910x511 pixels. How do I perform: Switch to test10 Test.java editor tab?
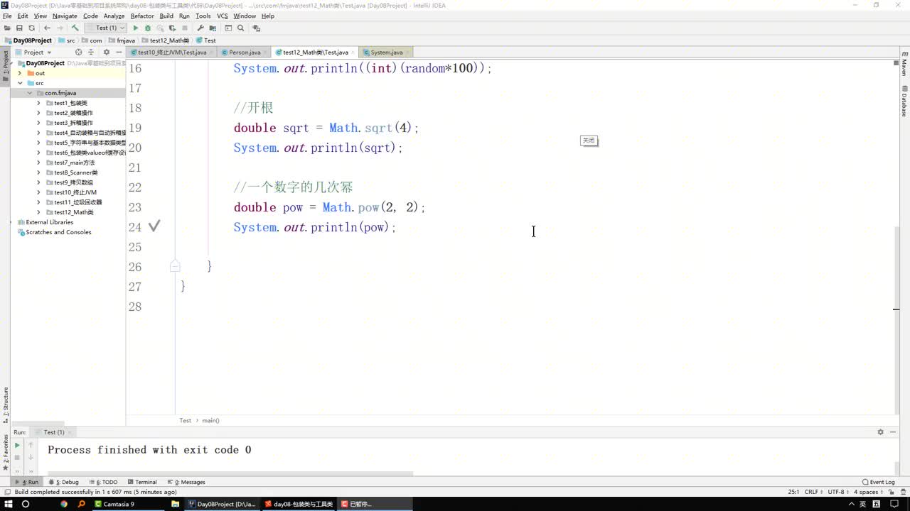coord(172,53)
